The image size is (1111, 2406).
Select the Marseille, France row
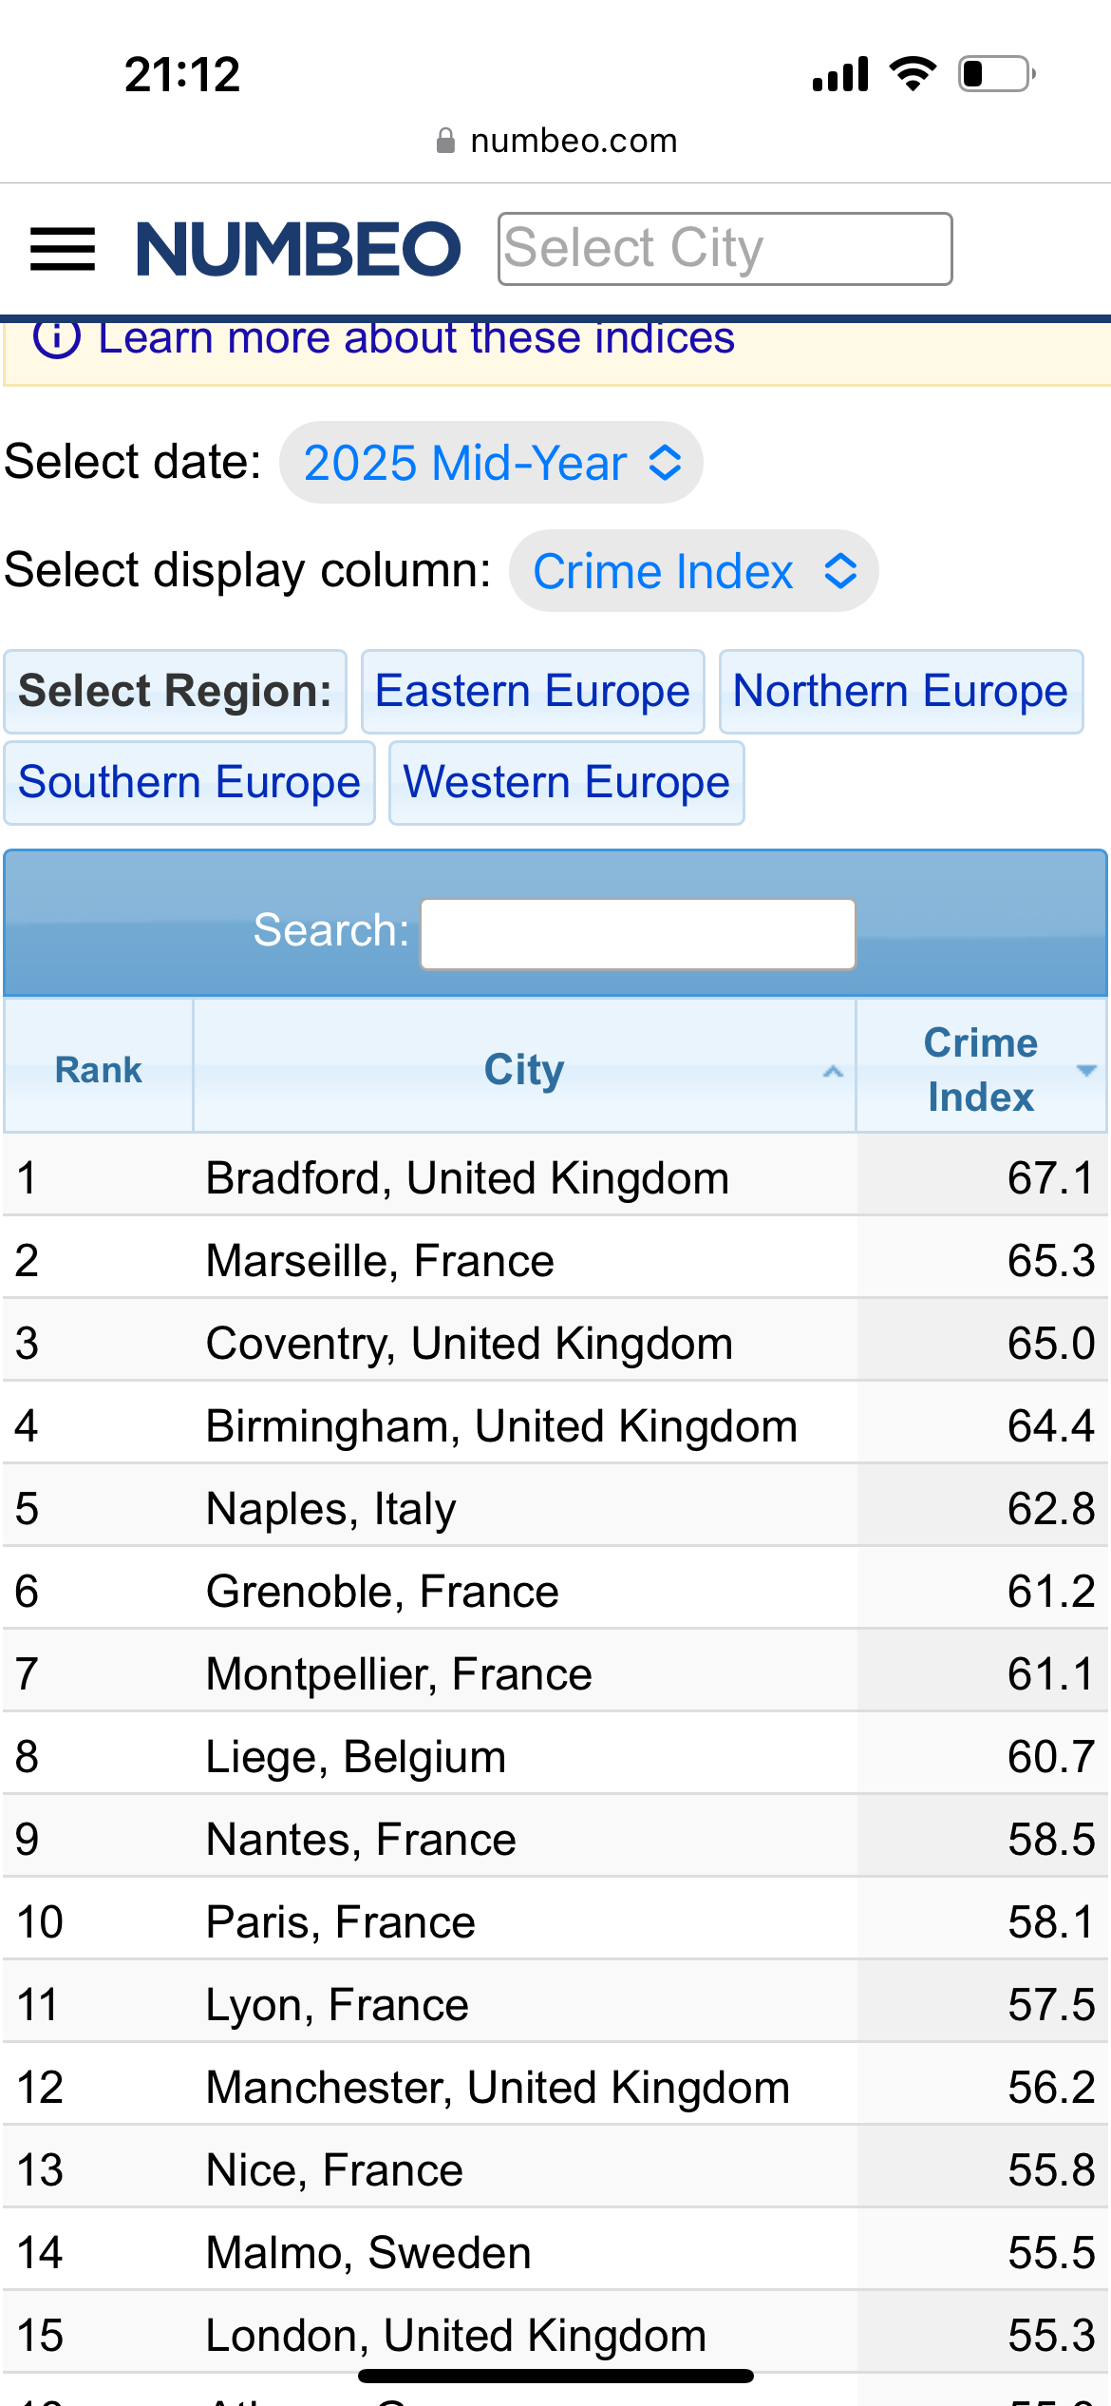[380, 1261]
